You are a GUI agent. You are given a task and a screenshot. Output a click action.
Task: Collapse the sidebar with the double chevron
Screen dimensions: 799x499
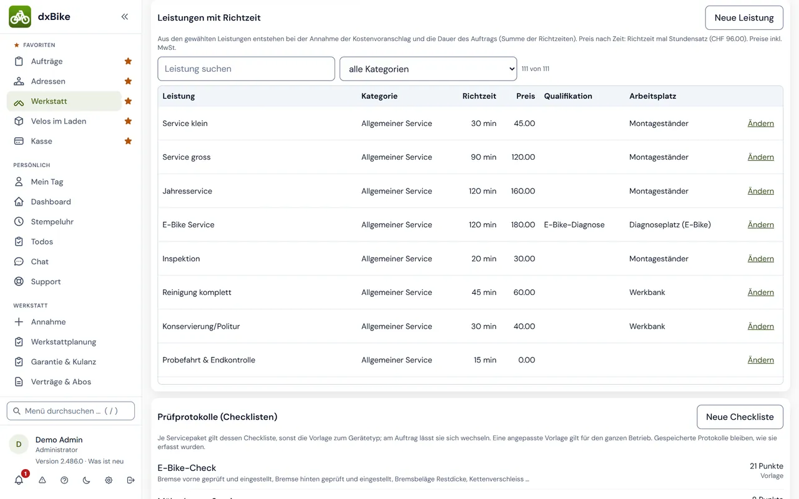pyautogui.click(x=125, y=17)
